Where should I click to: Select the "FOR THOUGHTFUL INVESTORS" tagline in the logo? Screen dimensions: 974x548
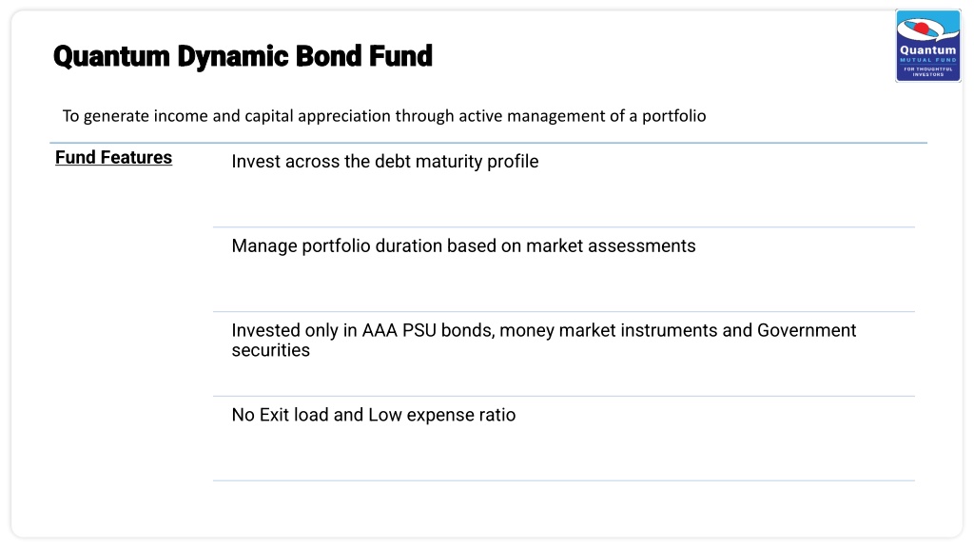(x=928, y=71)
